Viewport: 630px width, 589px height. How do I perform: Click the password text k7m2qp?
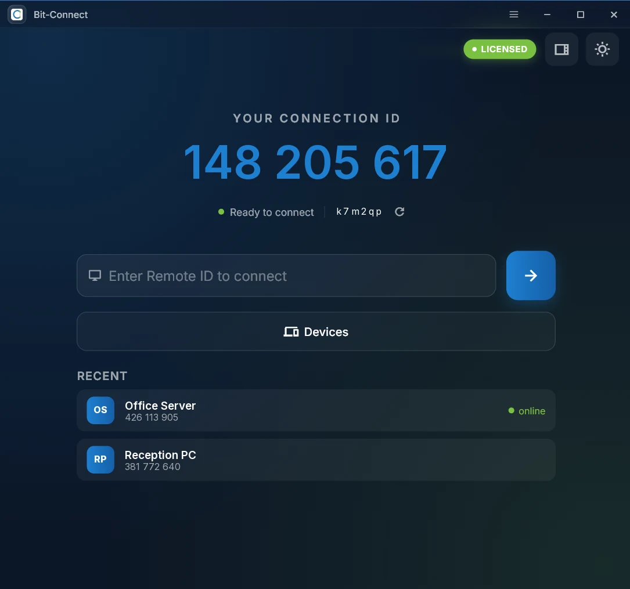pos(358,212)
